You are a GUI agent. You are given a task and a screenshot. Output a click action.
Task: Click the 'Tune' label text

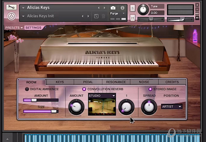tap(154, 6)
